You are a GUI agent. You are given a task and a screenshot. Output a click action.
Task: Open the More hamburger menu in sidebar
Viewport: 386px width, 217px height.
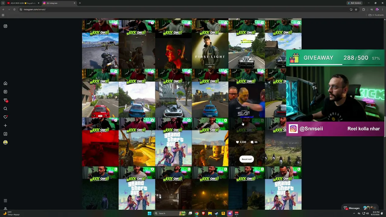coord(5,200)
